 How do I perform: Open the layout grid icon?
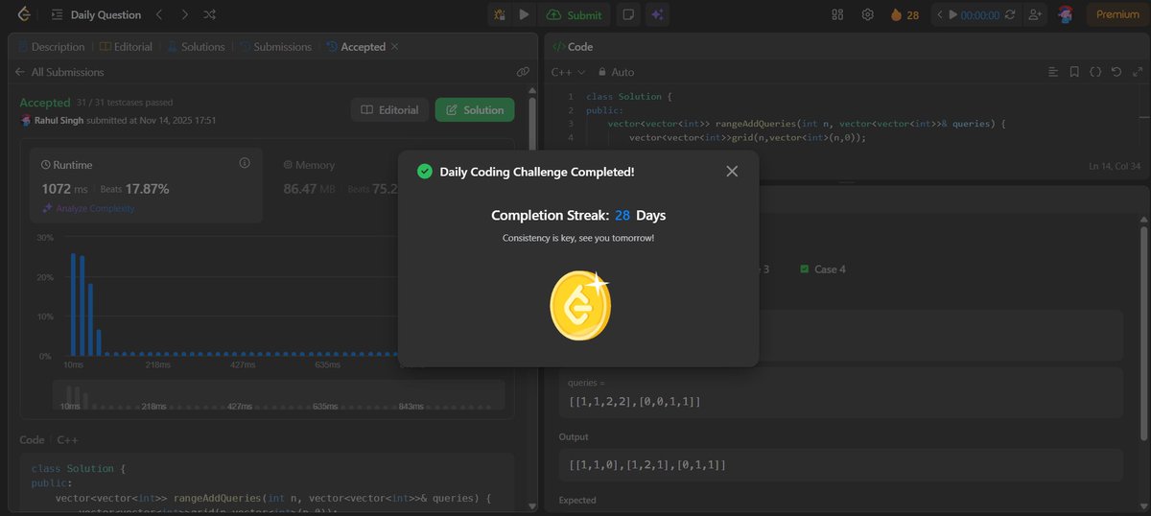point(837,14)
